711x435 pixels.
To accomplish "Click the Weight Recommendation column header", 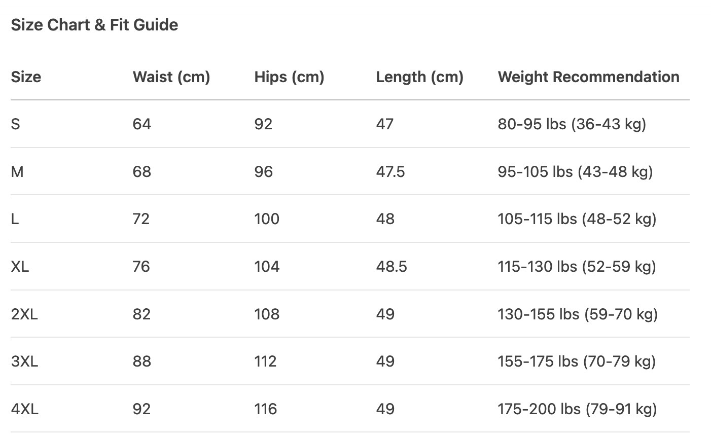I will [x=588, y=77].
